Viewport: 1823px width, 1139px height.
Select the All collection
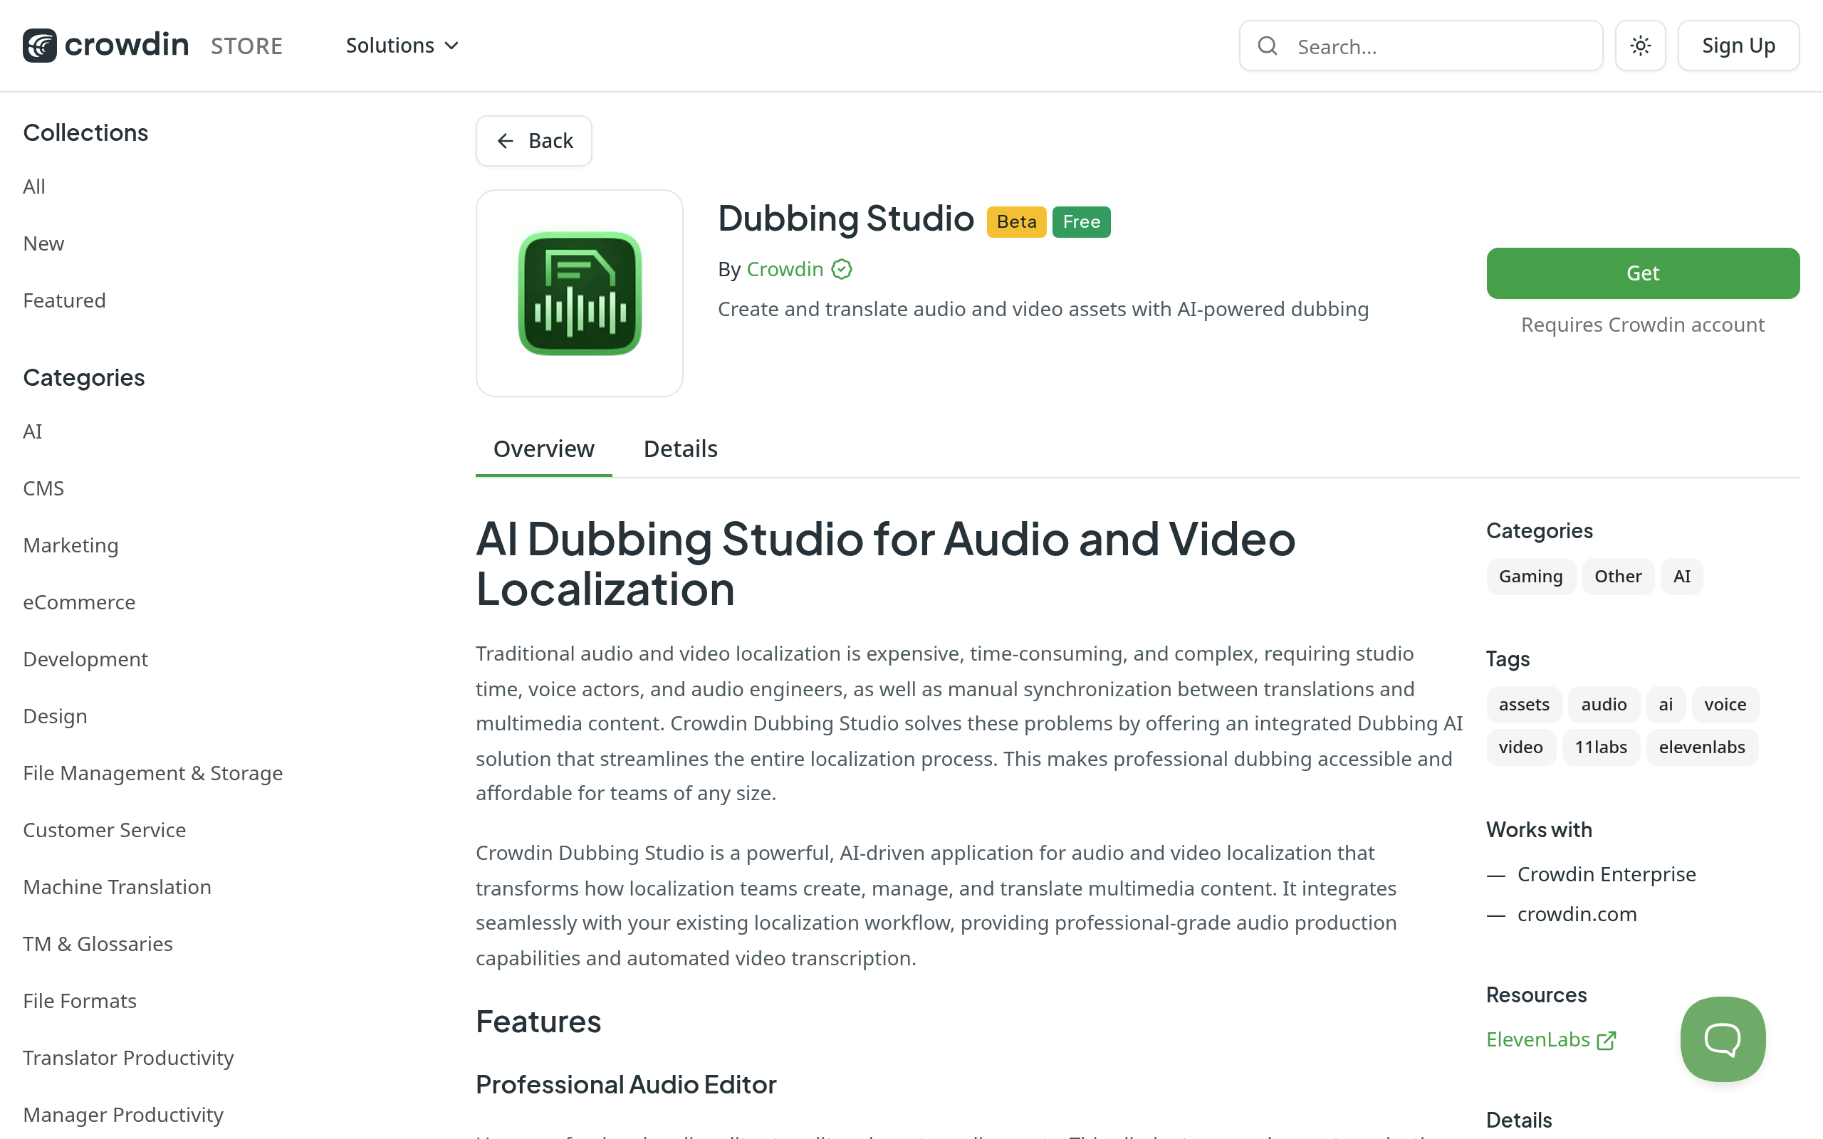pos(34,186)
